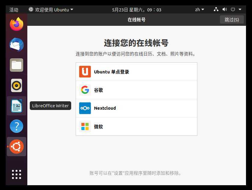The width and height of the screenshot is (252, 190).
Task: Click the 跳过(S) skip button
Action: 232,19
